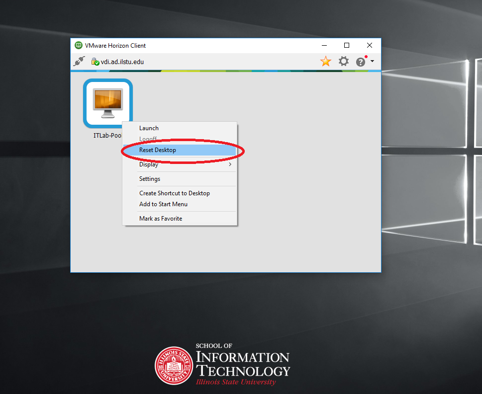Expand the Display submenu chevron
The image size is (482, 394).
[230, 164]
